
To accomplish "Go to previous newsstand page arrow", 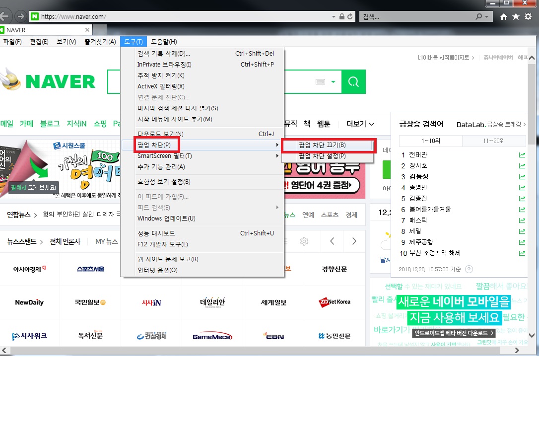I will [332, 241].
